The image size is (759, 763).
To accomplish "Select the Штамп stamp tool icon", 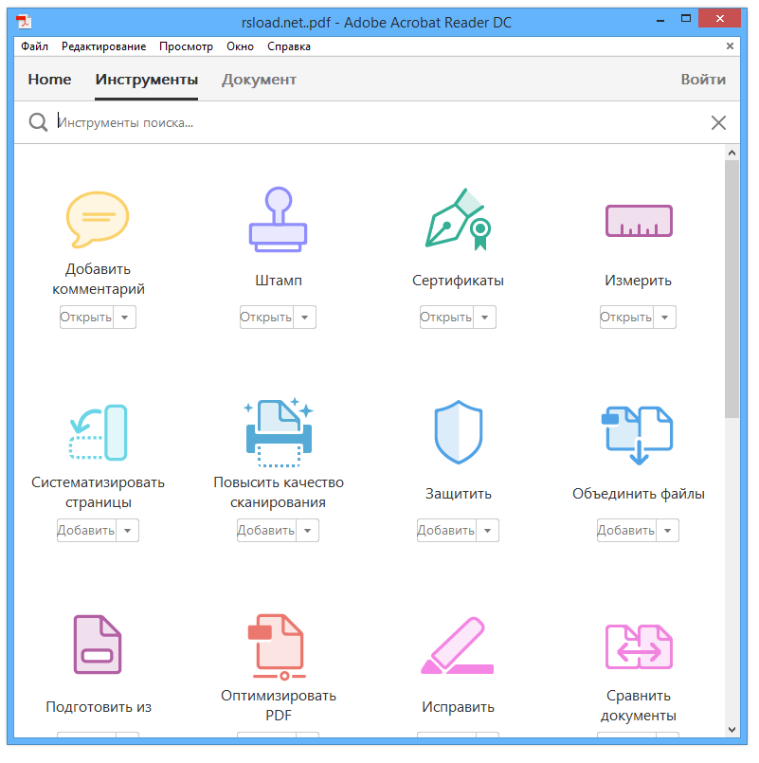I will point(278,220).
